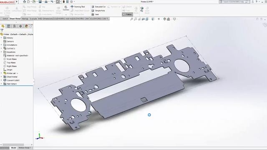The width and height of the screenshot is (267, 150).
Task: Click the Forming Tool icon
Action: click(x=72, y=7)
